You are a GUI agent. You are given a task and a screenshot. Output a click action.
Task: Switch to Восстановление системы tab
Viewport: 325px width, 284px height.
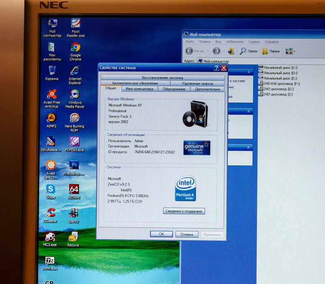pyautogui.click(x=162, y=78)
